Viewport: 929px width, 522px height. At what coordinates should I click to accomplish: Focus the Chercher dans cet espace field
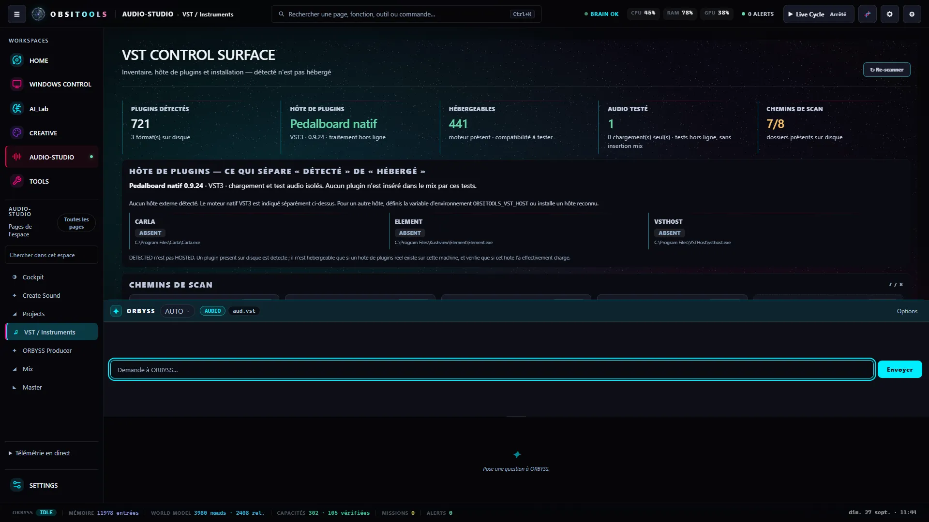[52, 255]
